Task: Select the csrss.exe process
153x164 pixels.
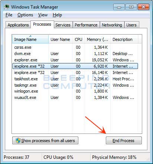Action: 75,47
